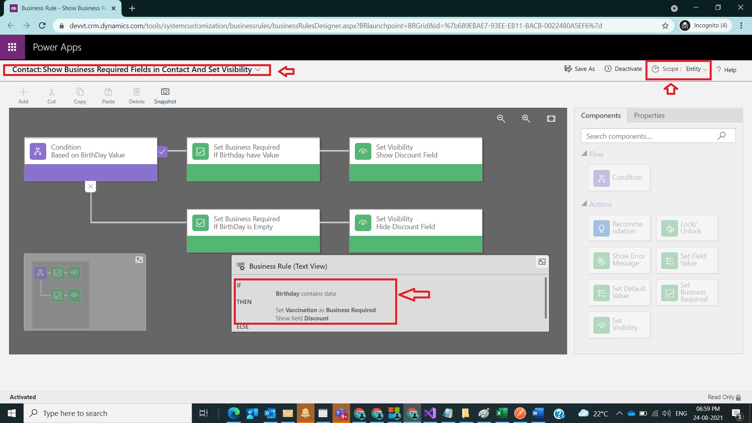
Task: Click the condition false X connector
Action: coord(90,186)
